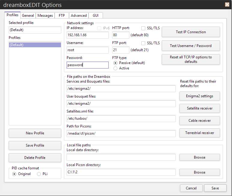This screenshot has height=196, width=232.
Task: Save the options dialog
Action: 215,188
